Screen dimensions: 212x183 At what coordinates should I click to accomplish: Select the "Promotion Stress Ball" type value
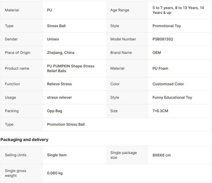66,124
